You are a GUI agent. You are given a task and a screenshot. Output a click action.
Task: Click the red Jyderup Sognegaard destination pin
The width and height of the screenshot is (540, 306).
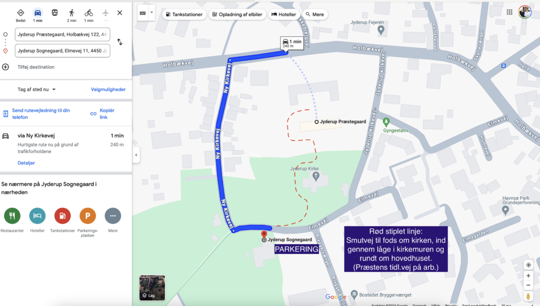click(x=264, y=234)
